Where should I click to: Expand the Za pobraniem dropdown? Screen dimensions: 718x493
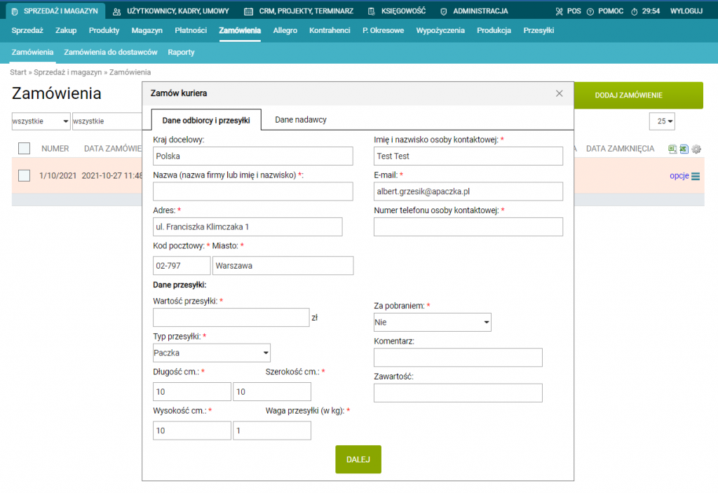coord(433,322)
